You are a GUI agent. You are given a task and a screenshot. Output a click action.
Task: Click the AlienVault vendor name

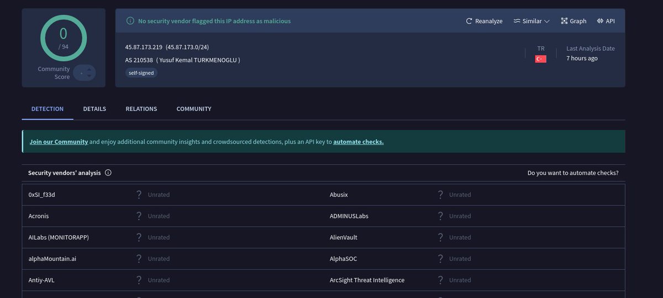(x=344, y=237)
